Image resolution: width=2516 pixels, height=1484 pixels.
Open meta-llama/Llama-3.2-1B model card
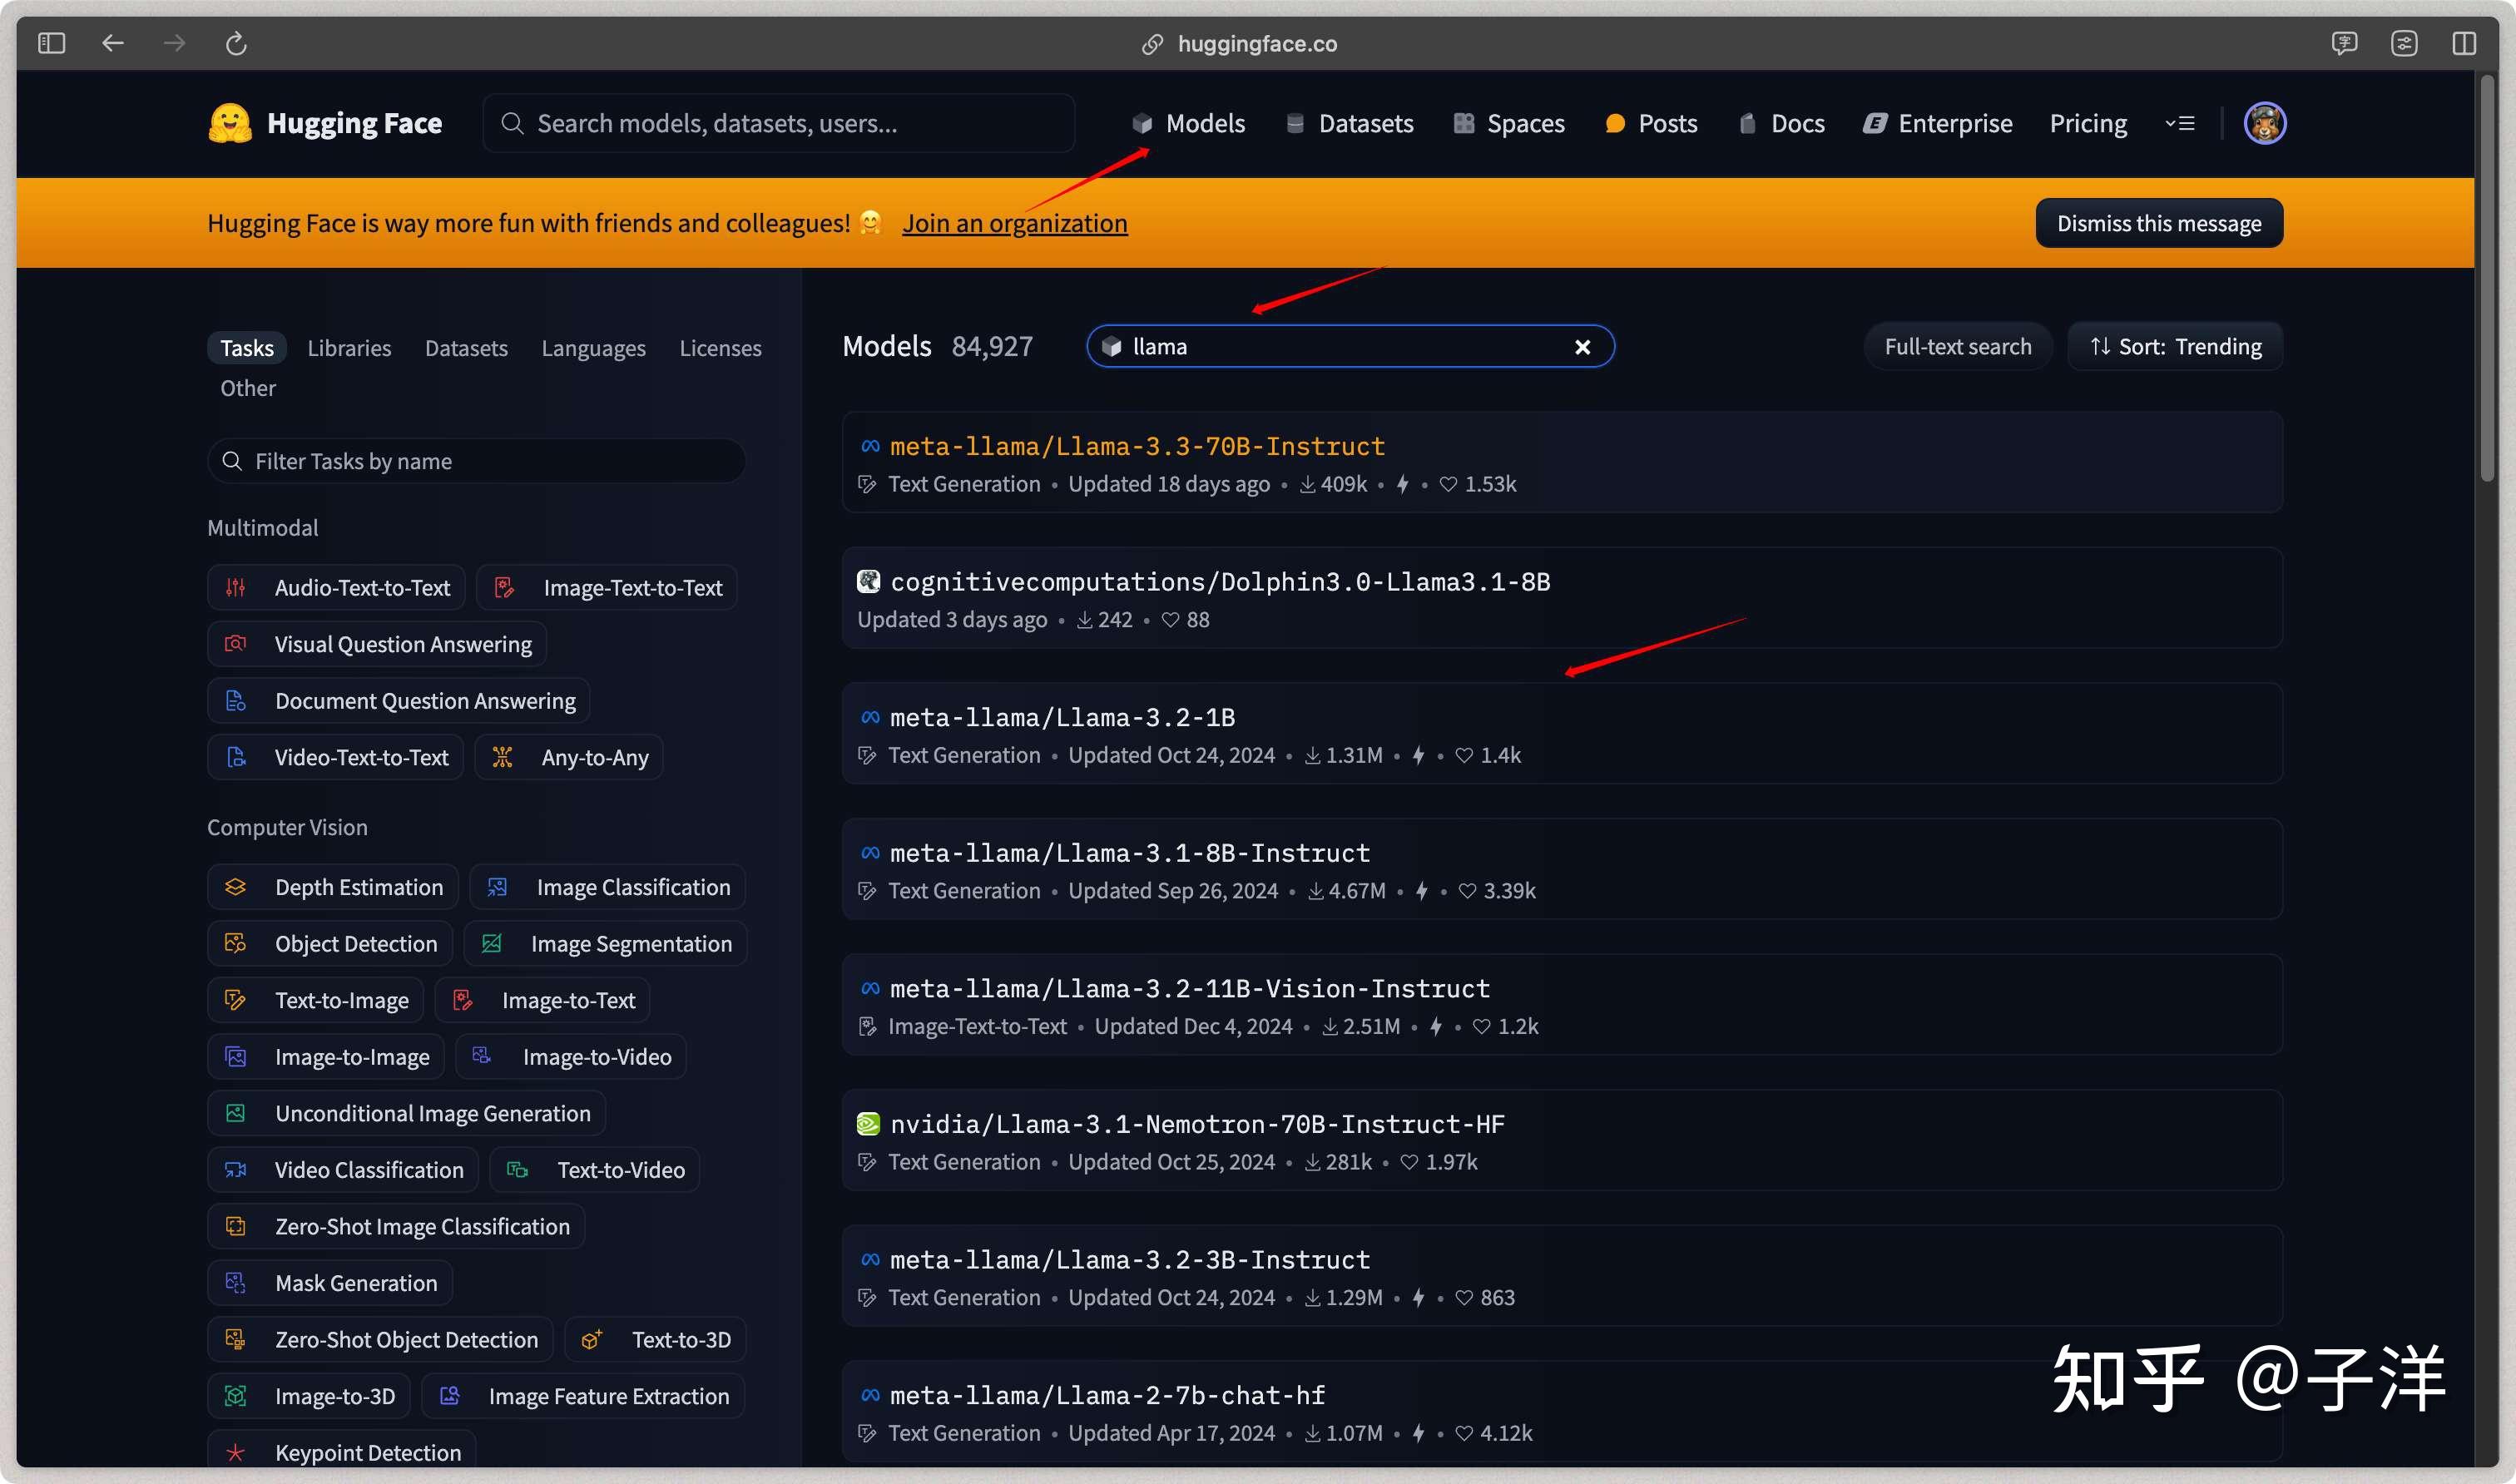point(1062,717)
